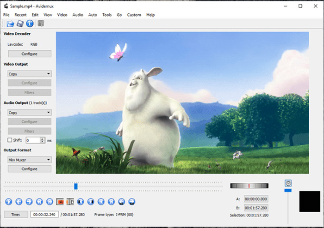Click marker A time 00:00:00.000

point(256,199)
